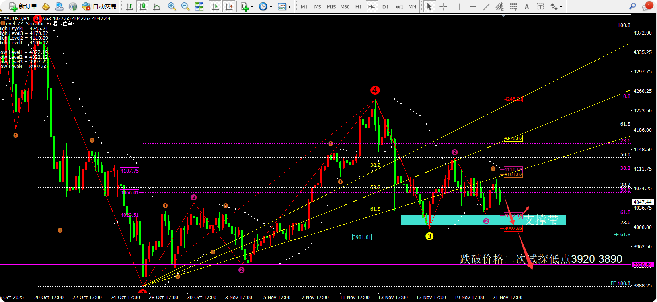Viewport: 657px width, 302px height.
Task: Select the trendline drawing tool
Action: [x=486, y=6]
